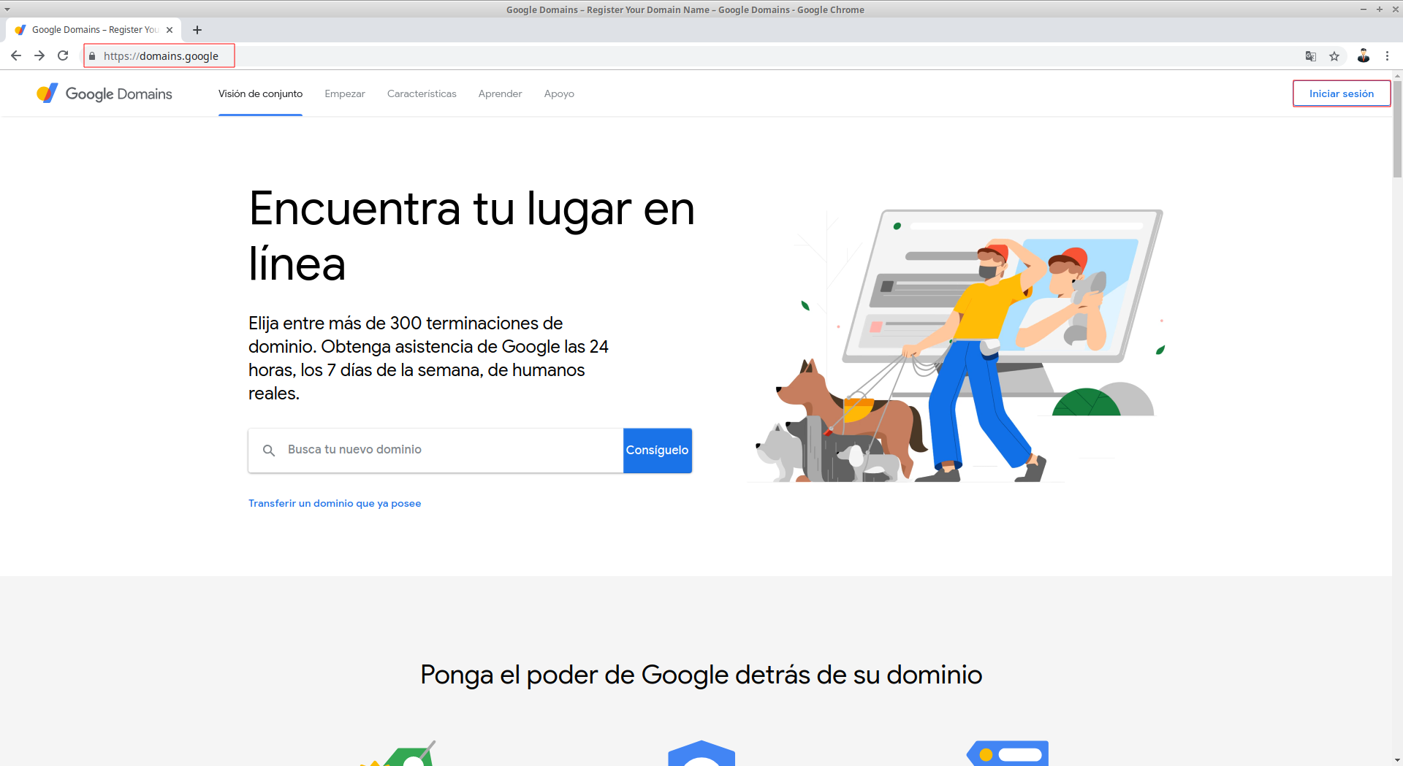Minimize the Chrome window
This screenshot has width=1403, height=766.
pyautogui.click(x=1363, y=9)
